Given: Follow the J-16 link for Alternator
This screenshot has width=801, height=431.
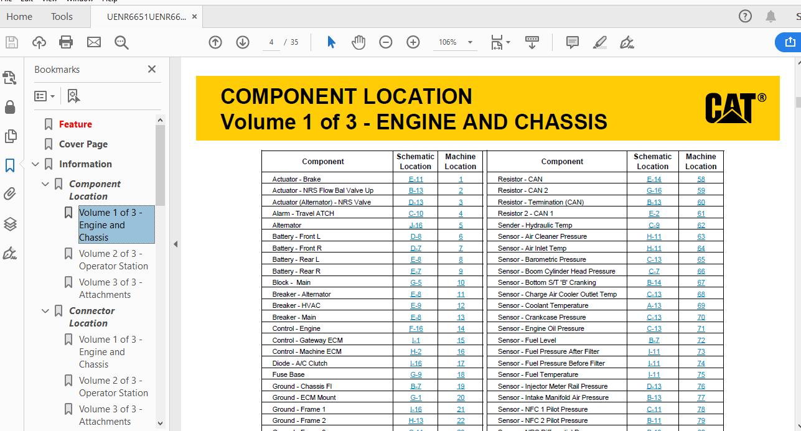Looking at the screenshot, I should coord(416,225).
